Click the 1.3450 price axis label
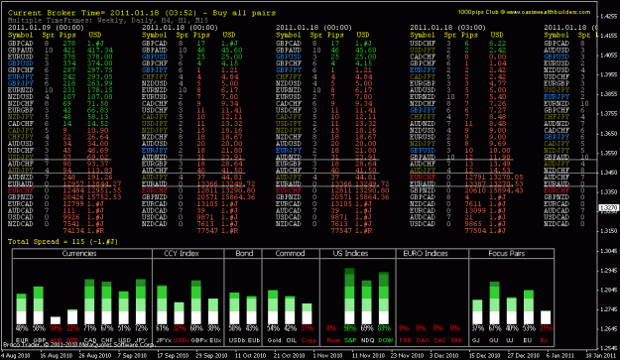The image size is (620, 360). tap(609, 173)
